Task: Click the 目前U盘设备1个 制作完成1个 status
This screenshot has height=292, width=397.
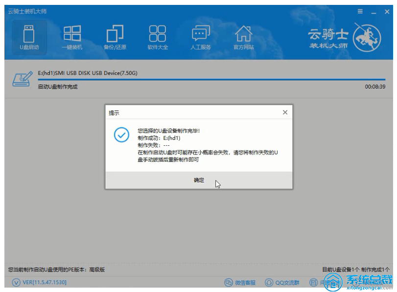Action: coord(356,270)
